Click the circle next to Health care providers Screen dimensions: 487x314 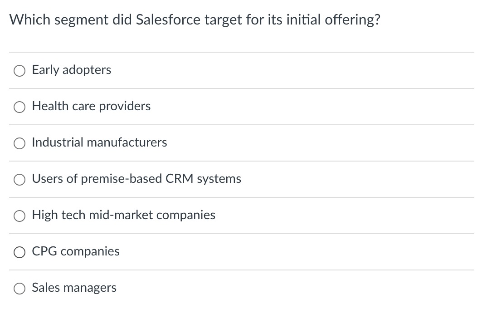coord(19,107)
